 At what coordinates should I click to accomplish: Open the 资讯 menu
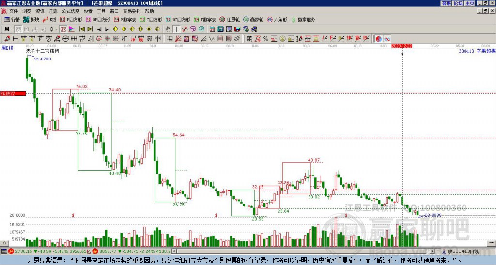click(x=40, y=11)
